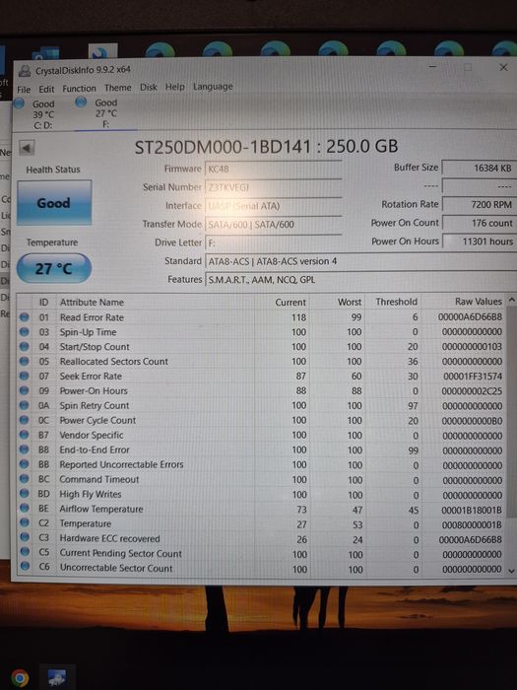Click the CrystalDiskInfo title bar icon
517x690 pixels.
[26, 71]
